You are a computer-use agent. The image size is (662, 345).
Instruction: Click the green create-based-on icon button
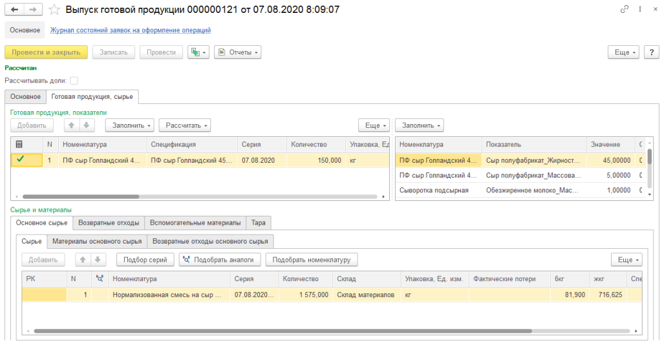[x=198, y=52]
